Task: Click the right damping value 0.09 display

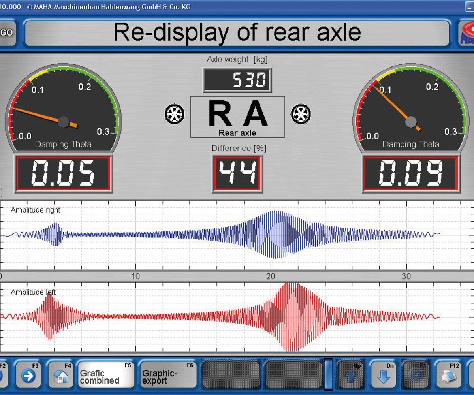Action: tap(411, 173)
